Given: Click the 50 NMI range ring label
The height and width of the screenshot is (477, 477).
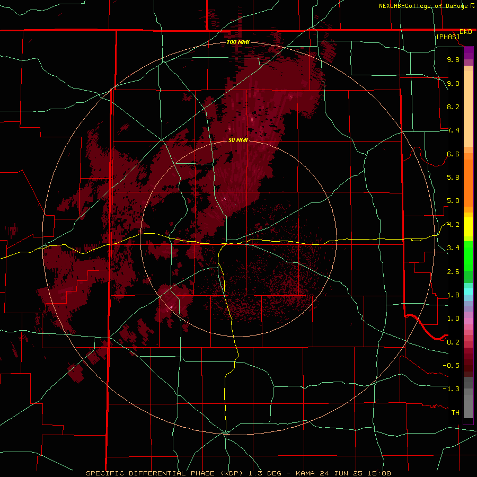Looking at the screenshot, I should pos(238,140).
